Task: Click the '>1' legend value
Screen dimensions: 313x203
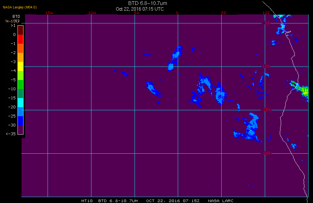Action: tap(13, 26)
